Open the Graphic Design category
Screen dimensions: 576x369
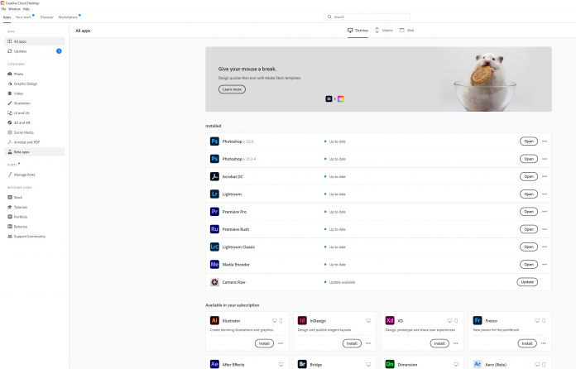click(35, 84)
